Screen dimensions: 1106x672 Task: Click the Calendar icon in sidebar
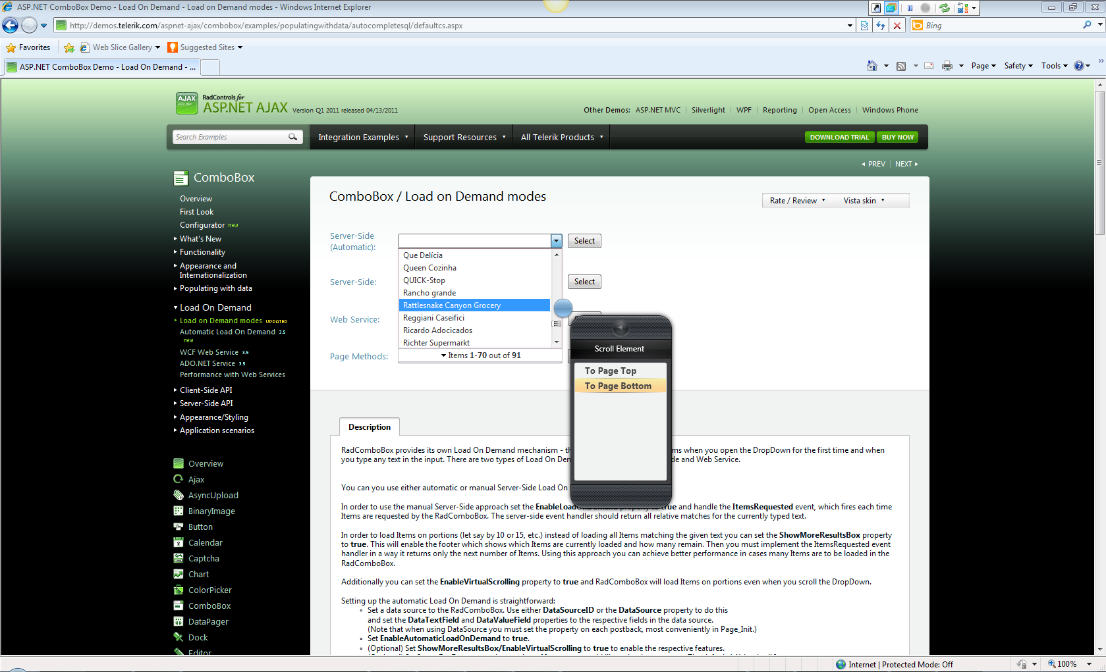pyautogui.click(x=178, y=542)
